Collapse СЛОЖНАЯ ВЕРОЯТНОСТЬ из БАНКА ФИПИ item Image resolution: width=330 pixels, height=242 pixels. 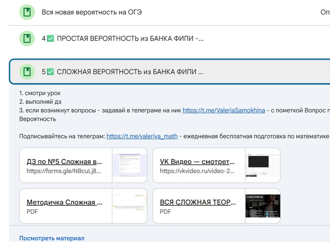(x=170, y=72)
